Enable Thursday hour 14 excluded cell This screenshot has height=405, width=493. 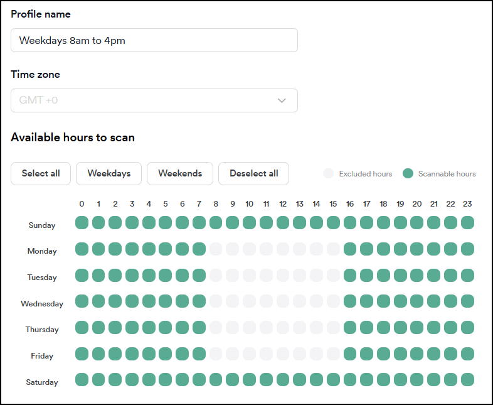pos(316,328)
